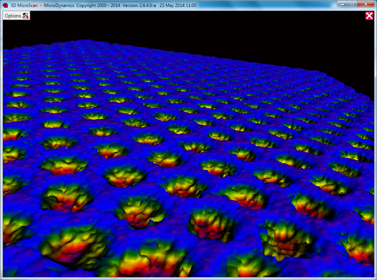377x280 pixels.
Task: Minimize the 3D MicroScan window
Action: point(342,4)
